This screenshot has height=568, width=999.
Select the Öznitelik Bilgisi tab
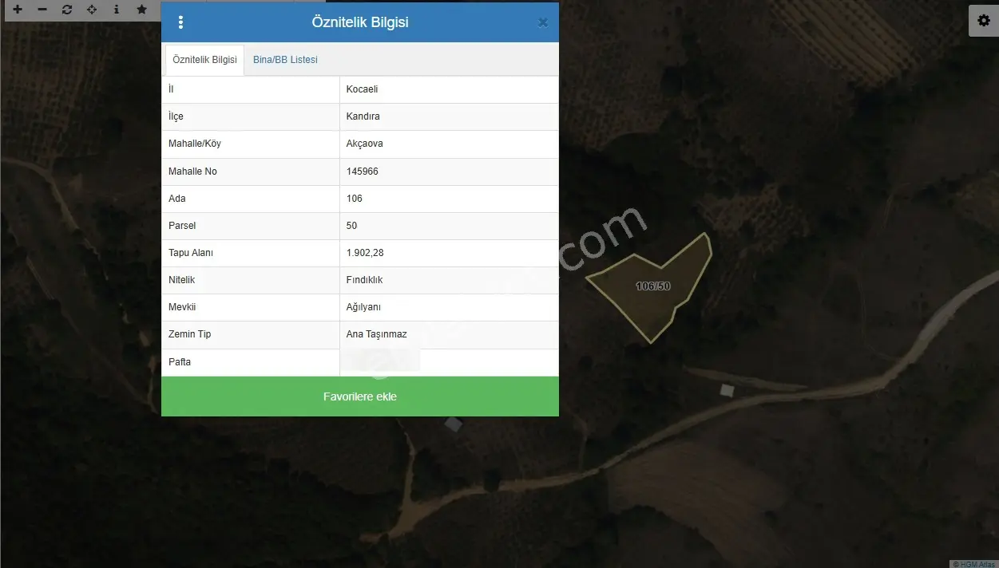204,60
